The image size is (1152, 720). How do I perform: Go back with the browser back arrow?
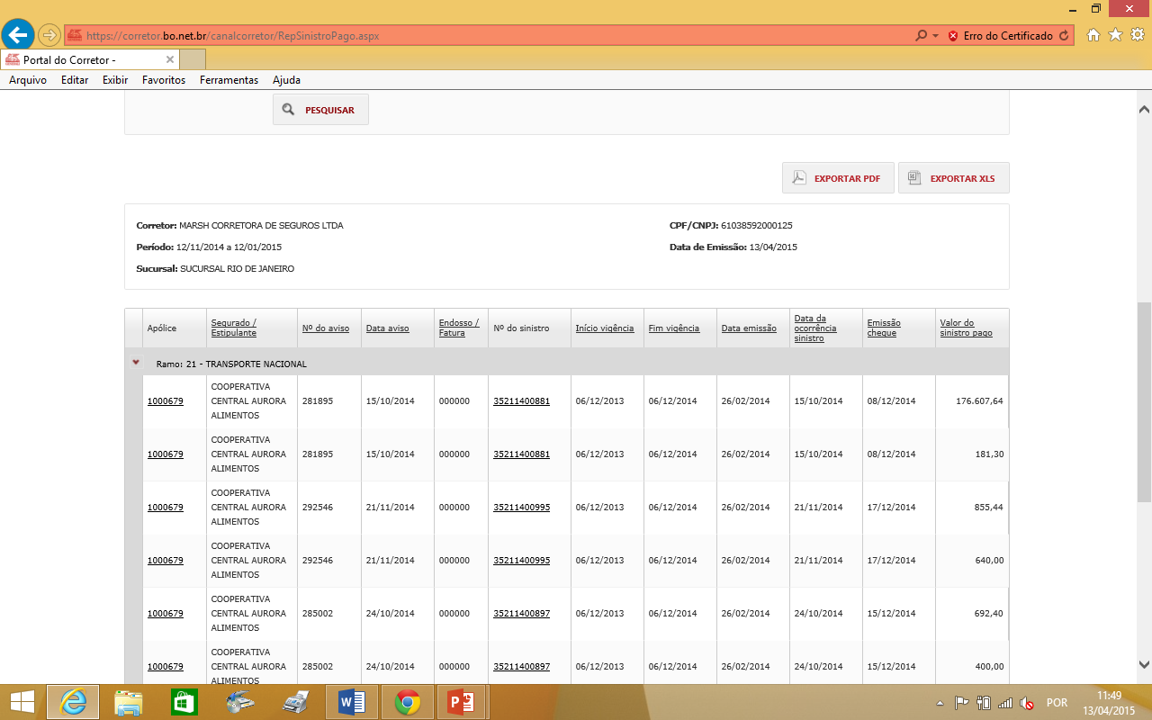point(18,35)
